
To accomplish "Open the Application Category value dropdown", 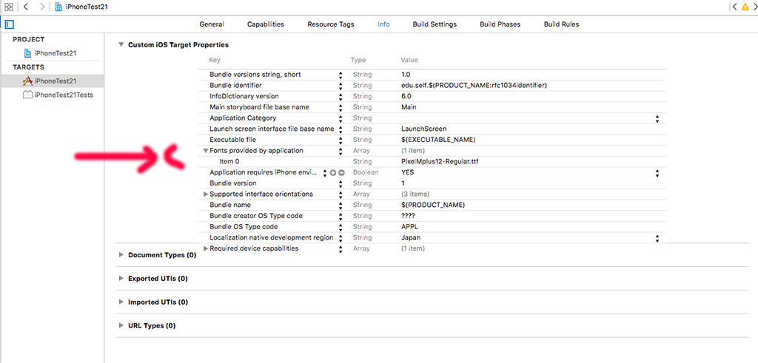I will [657, 118].
